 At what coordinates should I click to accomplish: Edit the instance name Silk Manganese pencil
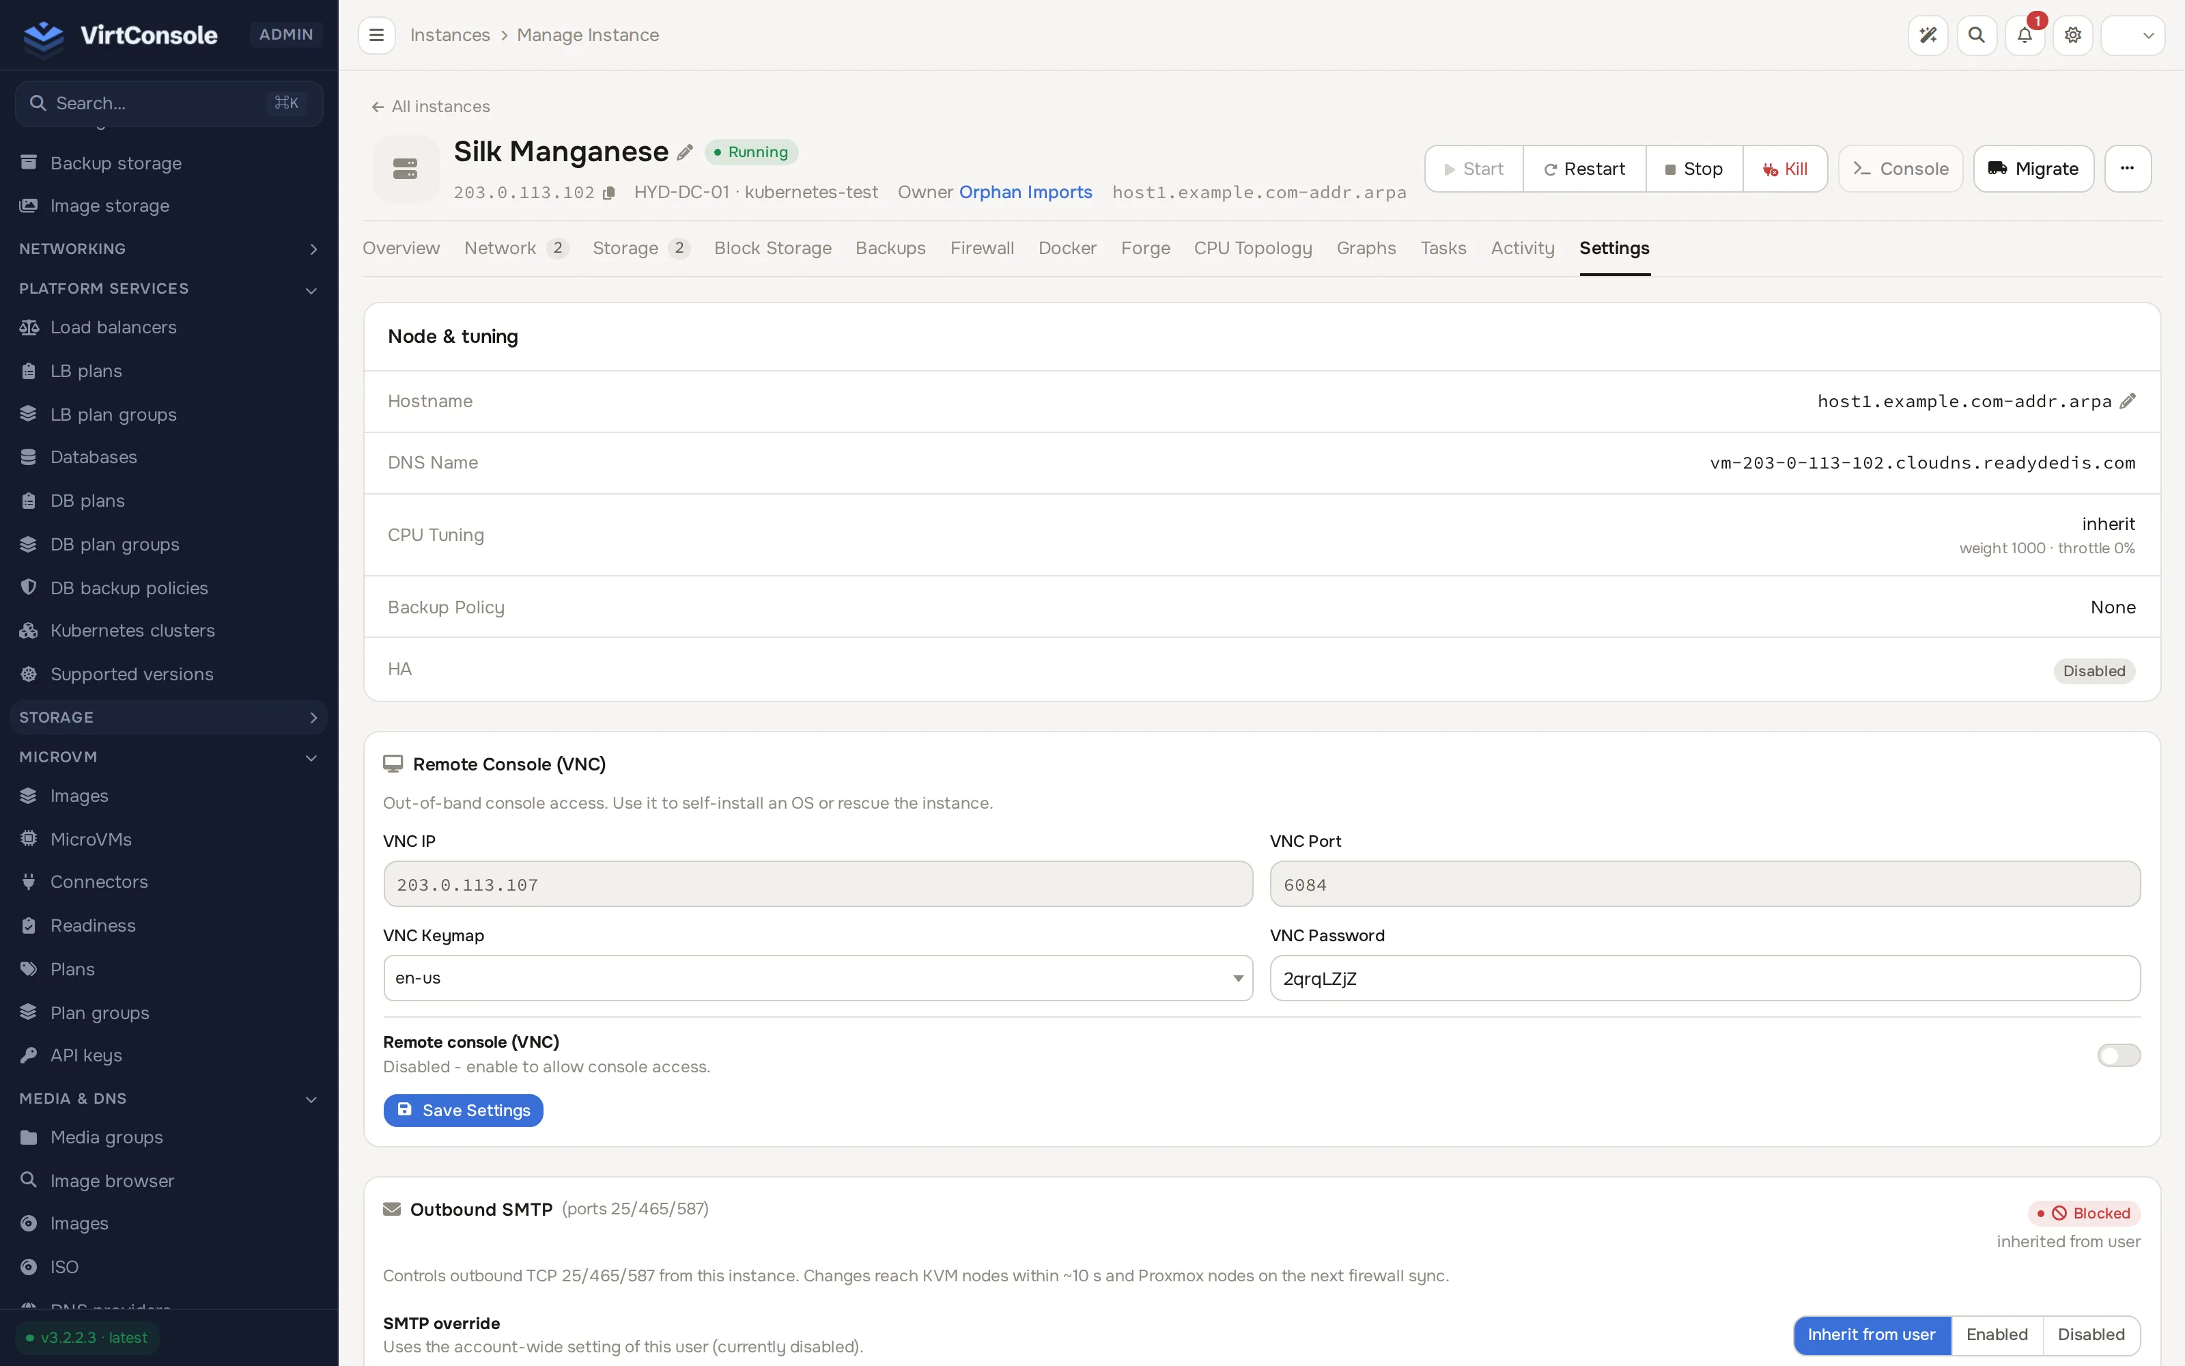click(x=686, y=152)
